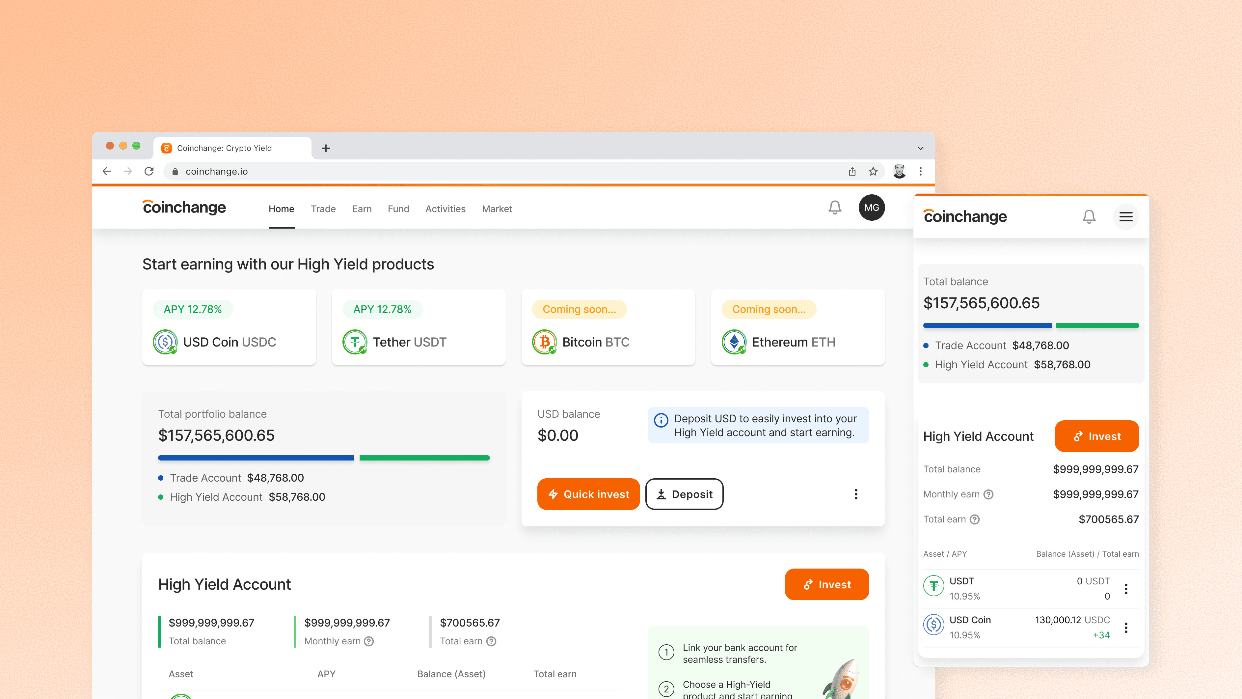Click Monthly earn help icon in mobile panel
This screenshot has width=1242, height=699.
coord(988,494)
